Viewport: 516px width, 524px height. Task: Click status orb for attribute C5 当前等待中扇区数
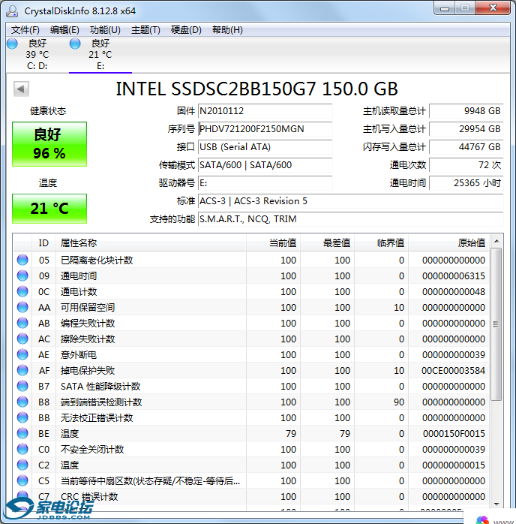(22, 480)
